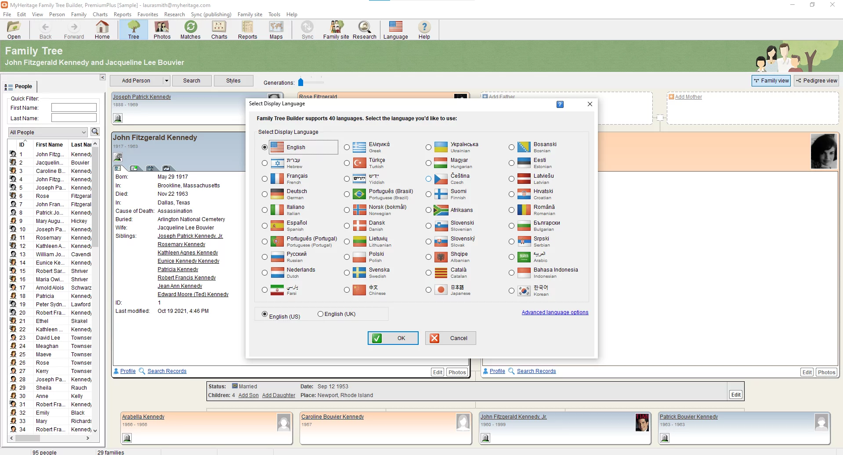Click the gravestone icon on Patrick Bouvier Kennedy card
Image resolution: width=843 pixels, height=455 pixels.
pos(665,438)
